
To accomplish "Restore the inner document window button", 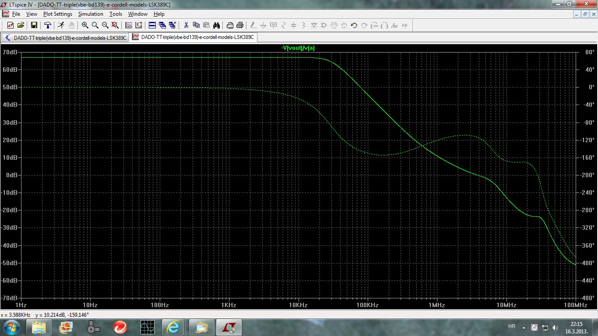I will click(x=585, y=14).
